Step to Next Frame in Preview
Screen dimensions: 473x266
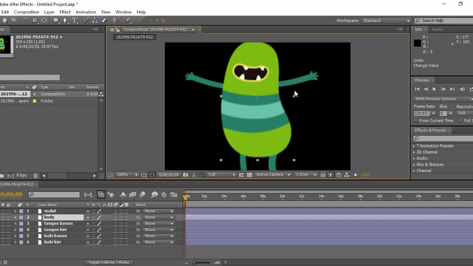[443, 89]
